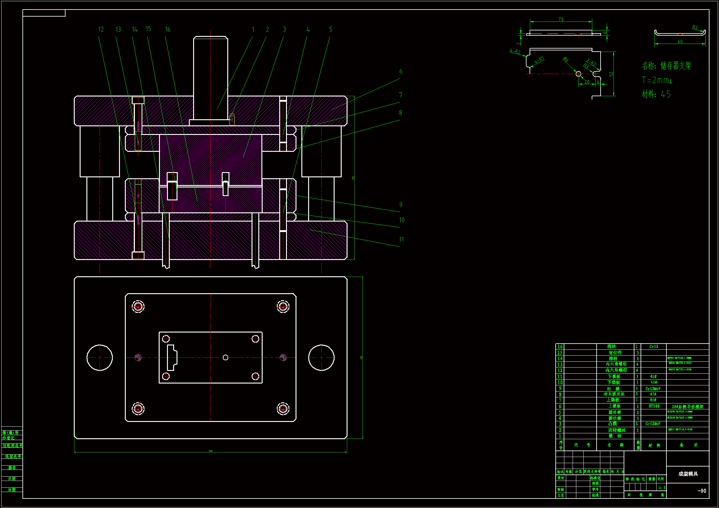Viewport: 719px width, 508px height.
Task: Click callout number 11 near lower plate
Action: 401,239
